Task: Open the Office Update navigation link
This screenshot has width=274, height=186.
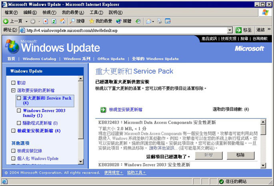Action: coord(111,59)
